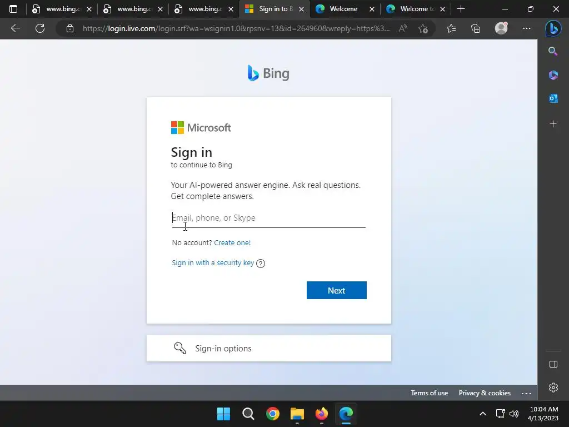Viewport: 569px width, 427px height.
Task: Open Outlook sidebar icon
Action: [x=553, y=98]
